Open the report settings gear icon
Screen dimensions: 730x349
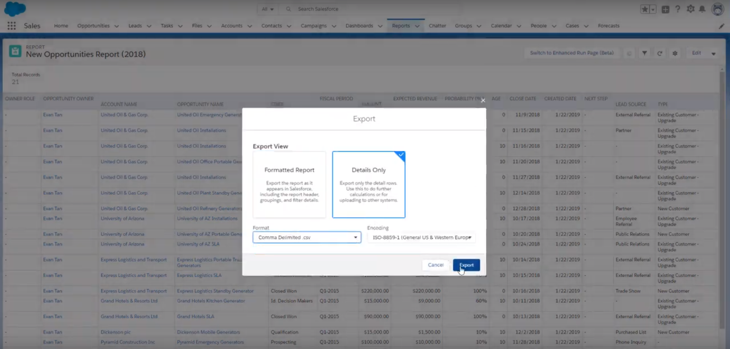point(675,53)
